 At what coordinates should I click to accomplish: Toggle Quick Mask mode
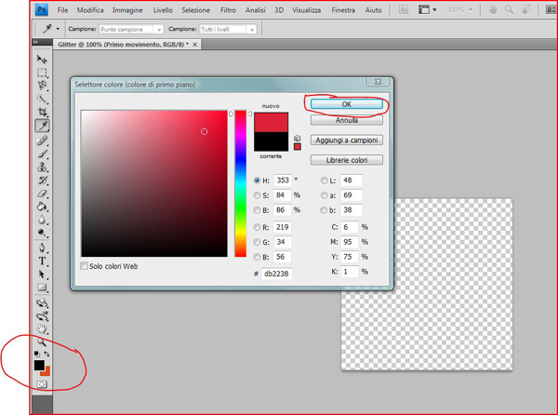[x=42, y=384]
